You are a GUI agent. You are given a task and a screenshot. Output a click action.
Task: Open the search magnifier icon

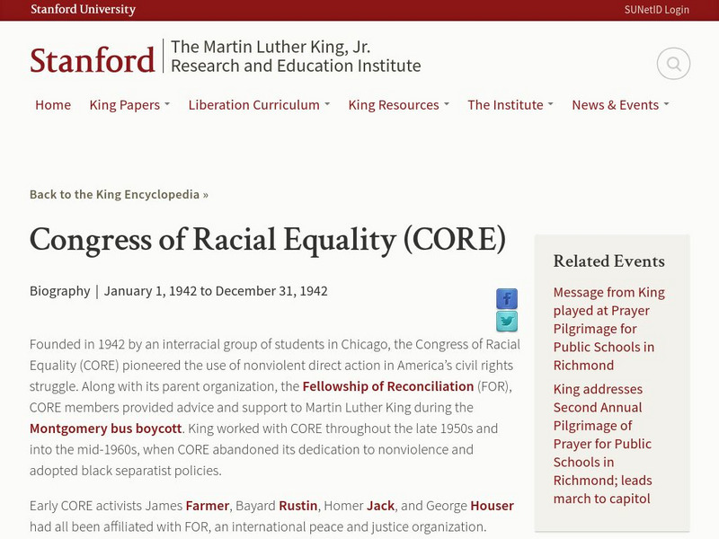pos(673,64)
